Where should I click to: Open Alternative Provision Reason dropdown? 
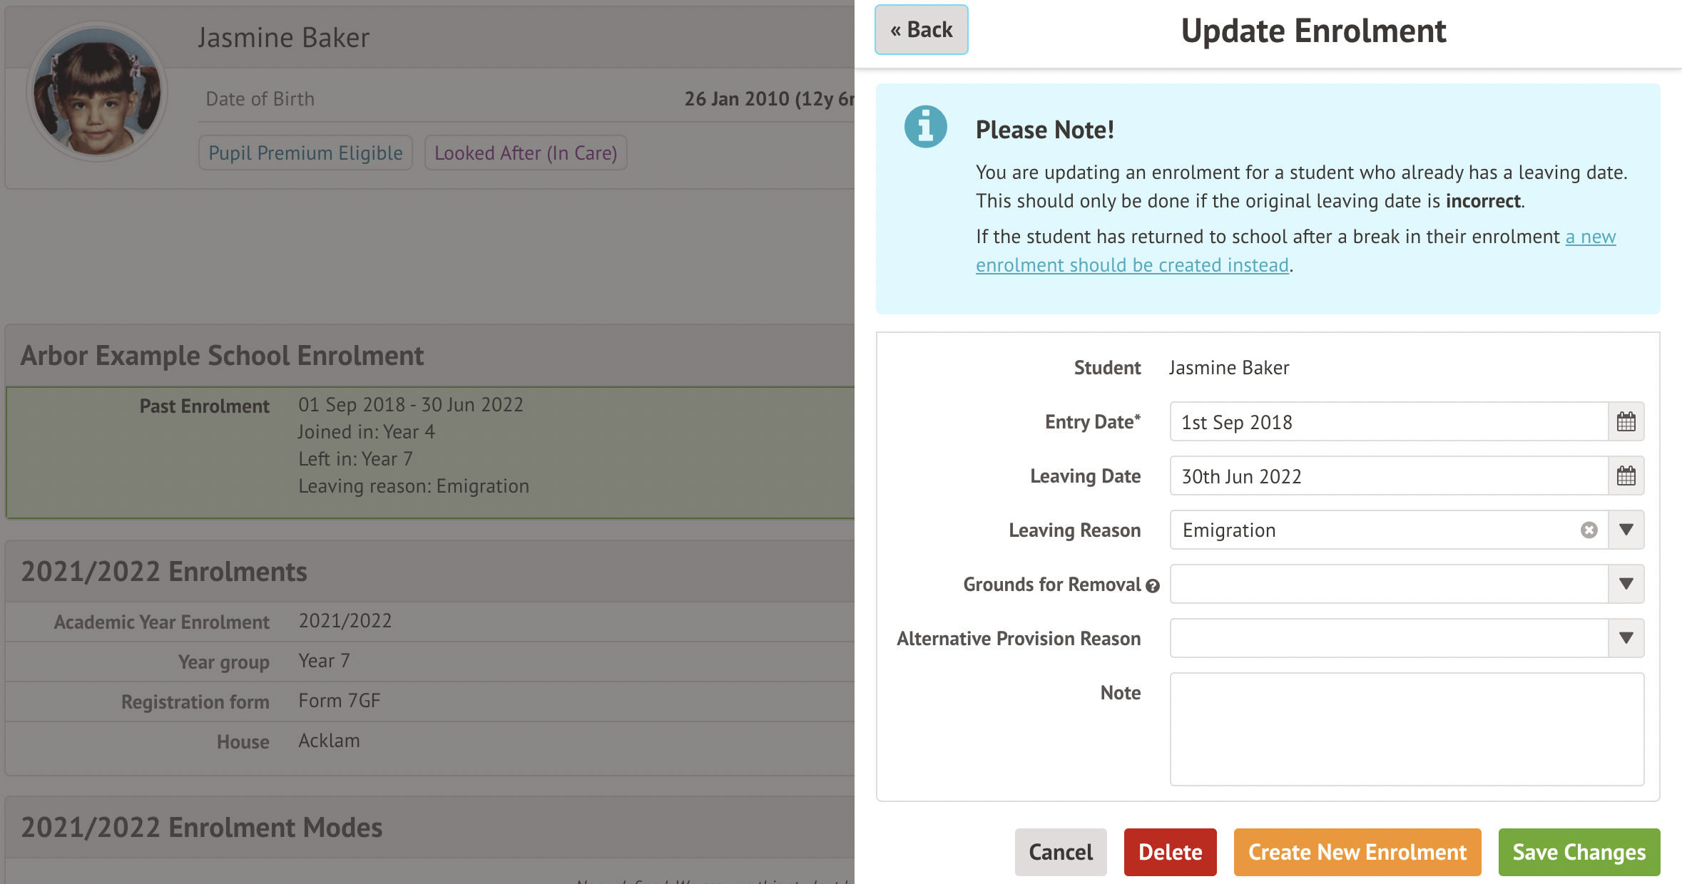coord(1626,638)
